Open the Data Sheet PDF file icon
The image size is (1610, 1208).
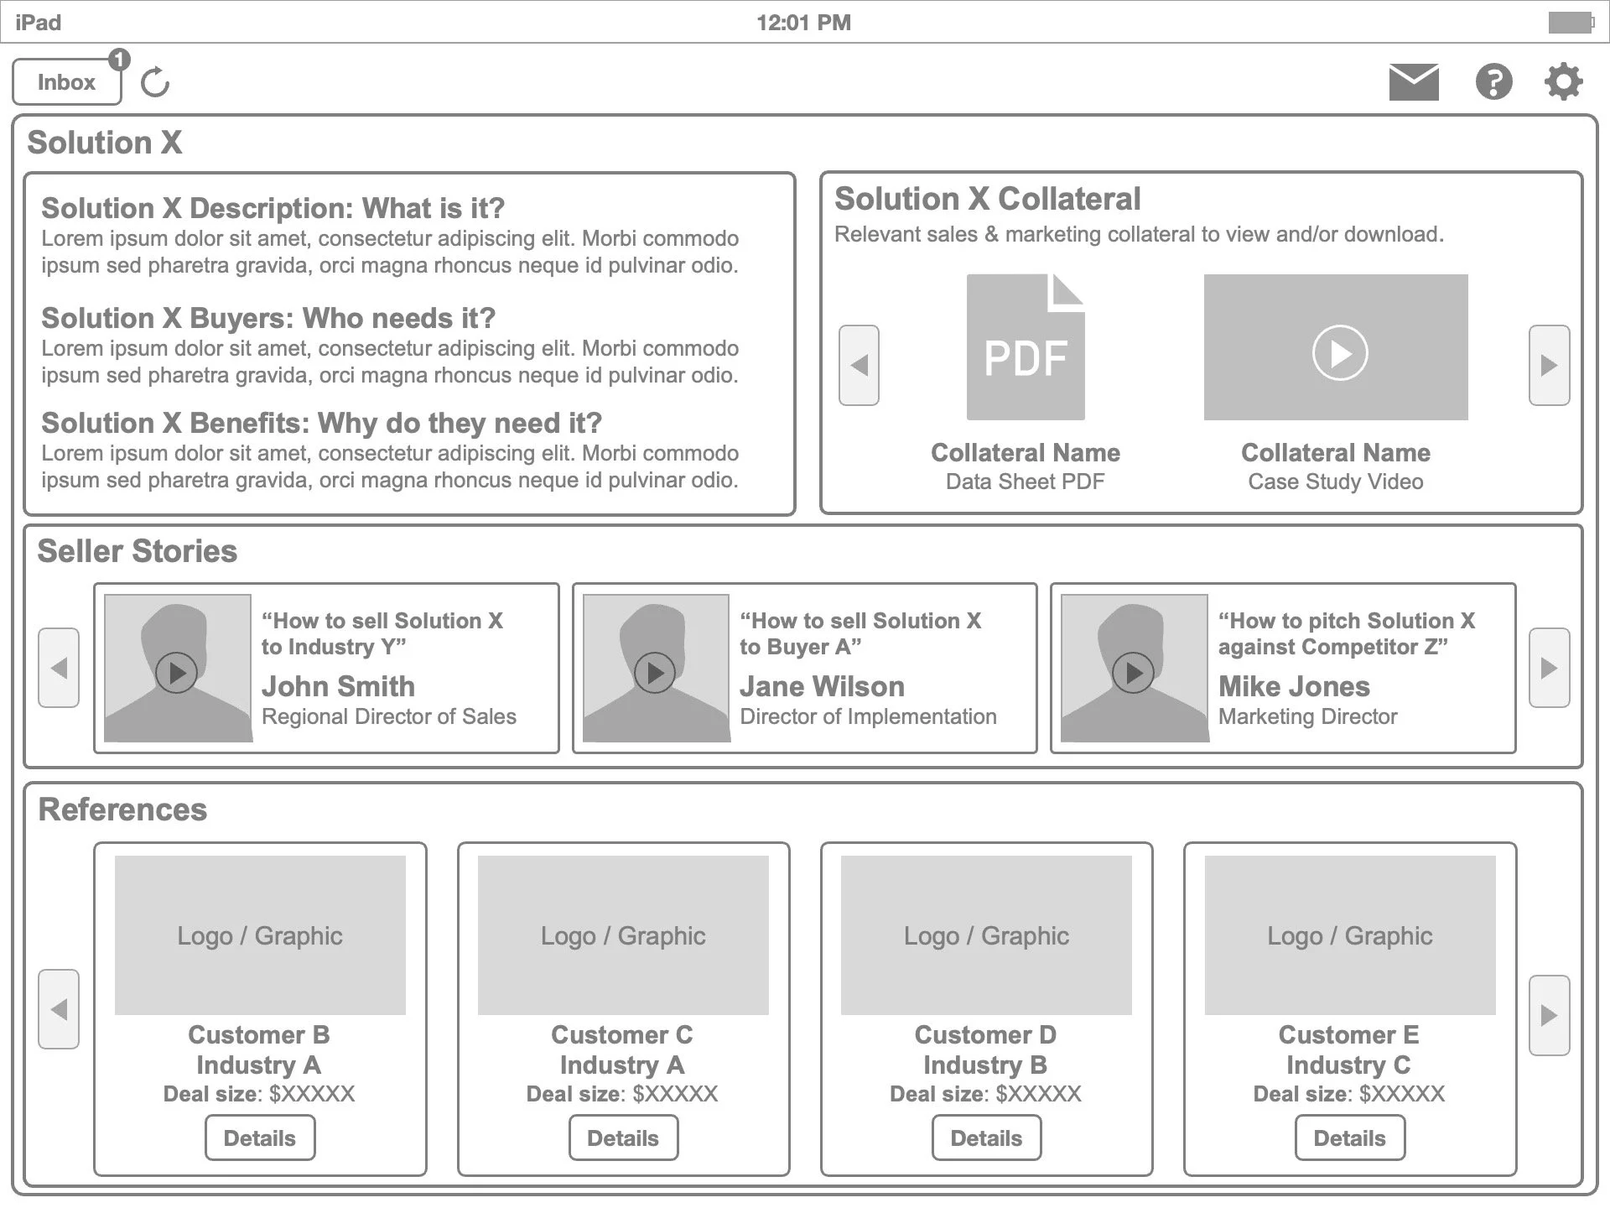coord(1025,348)
